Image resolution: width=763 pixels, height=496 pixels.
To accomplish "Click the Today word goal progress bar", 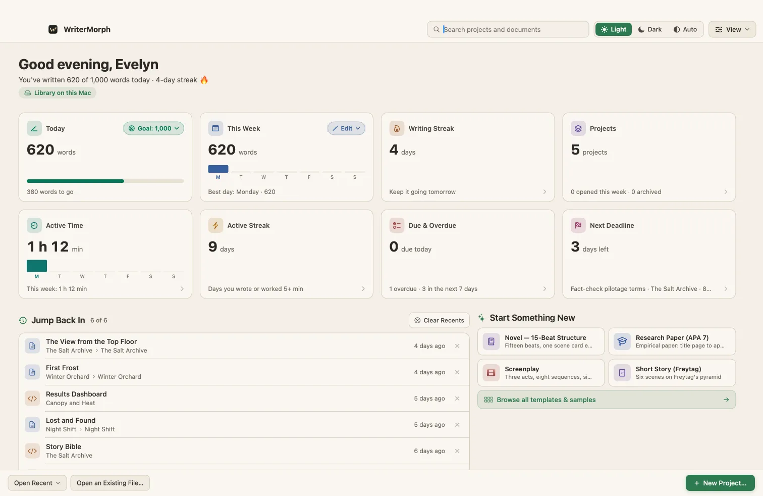I will click(x=105, y=181).
